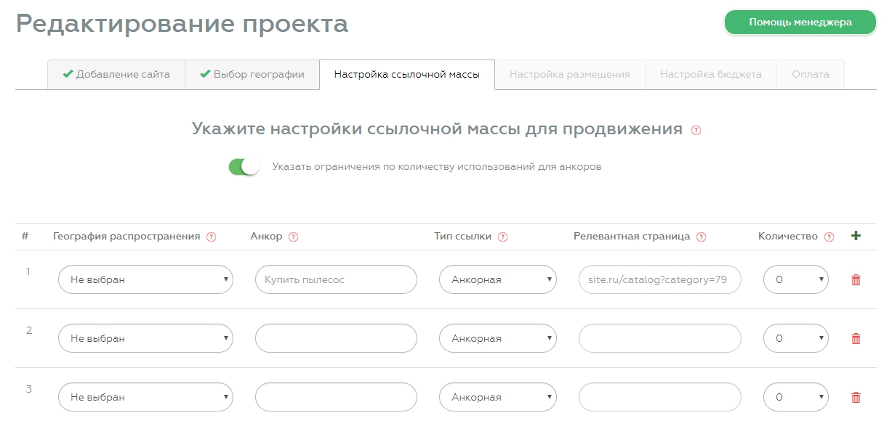The height and width of the screenshot is (426, 884).
Task: Expand the Анкорная link type in row 2
Action: point(498,338)
